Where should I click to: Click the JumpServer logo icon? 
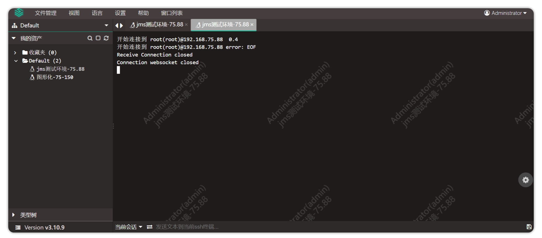click(x=19, y=13)
